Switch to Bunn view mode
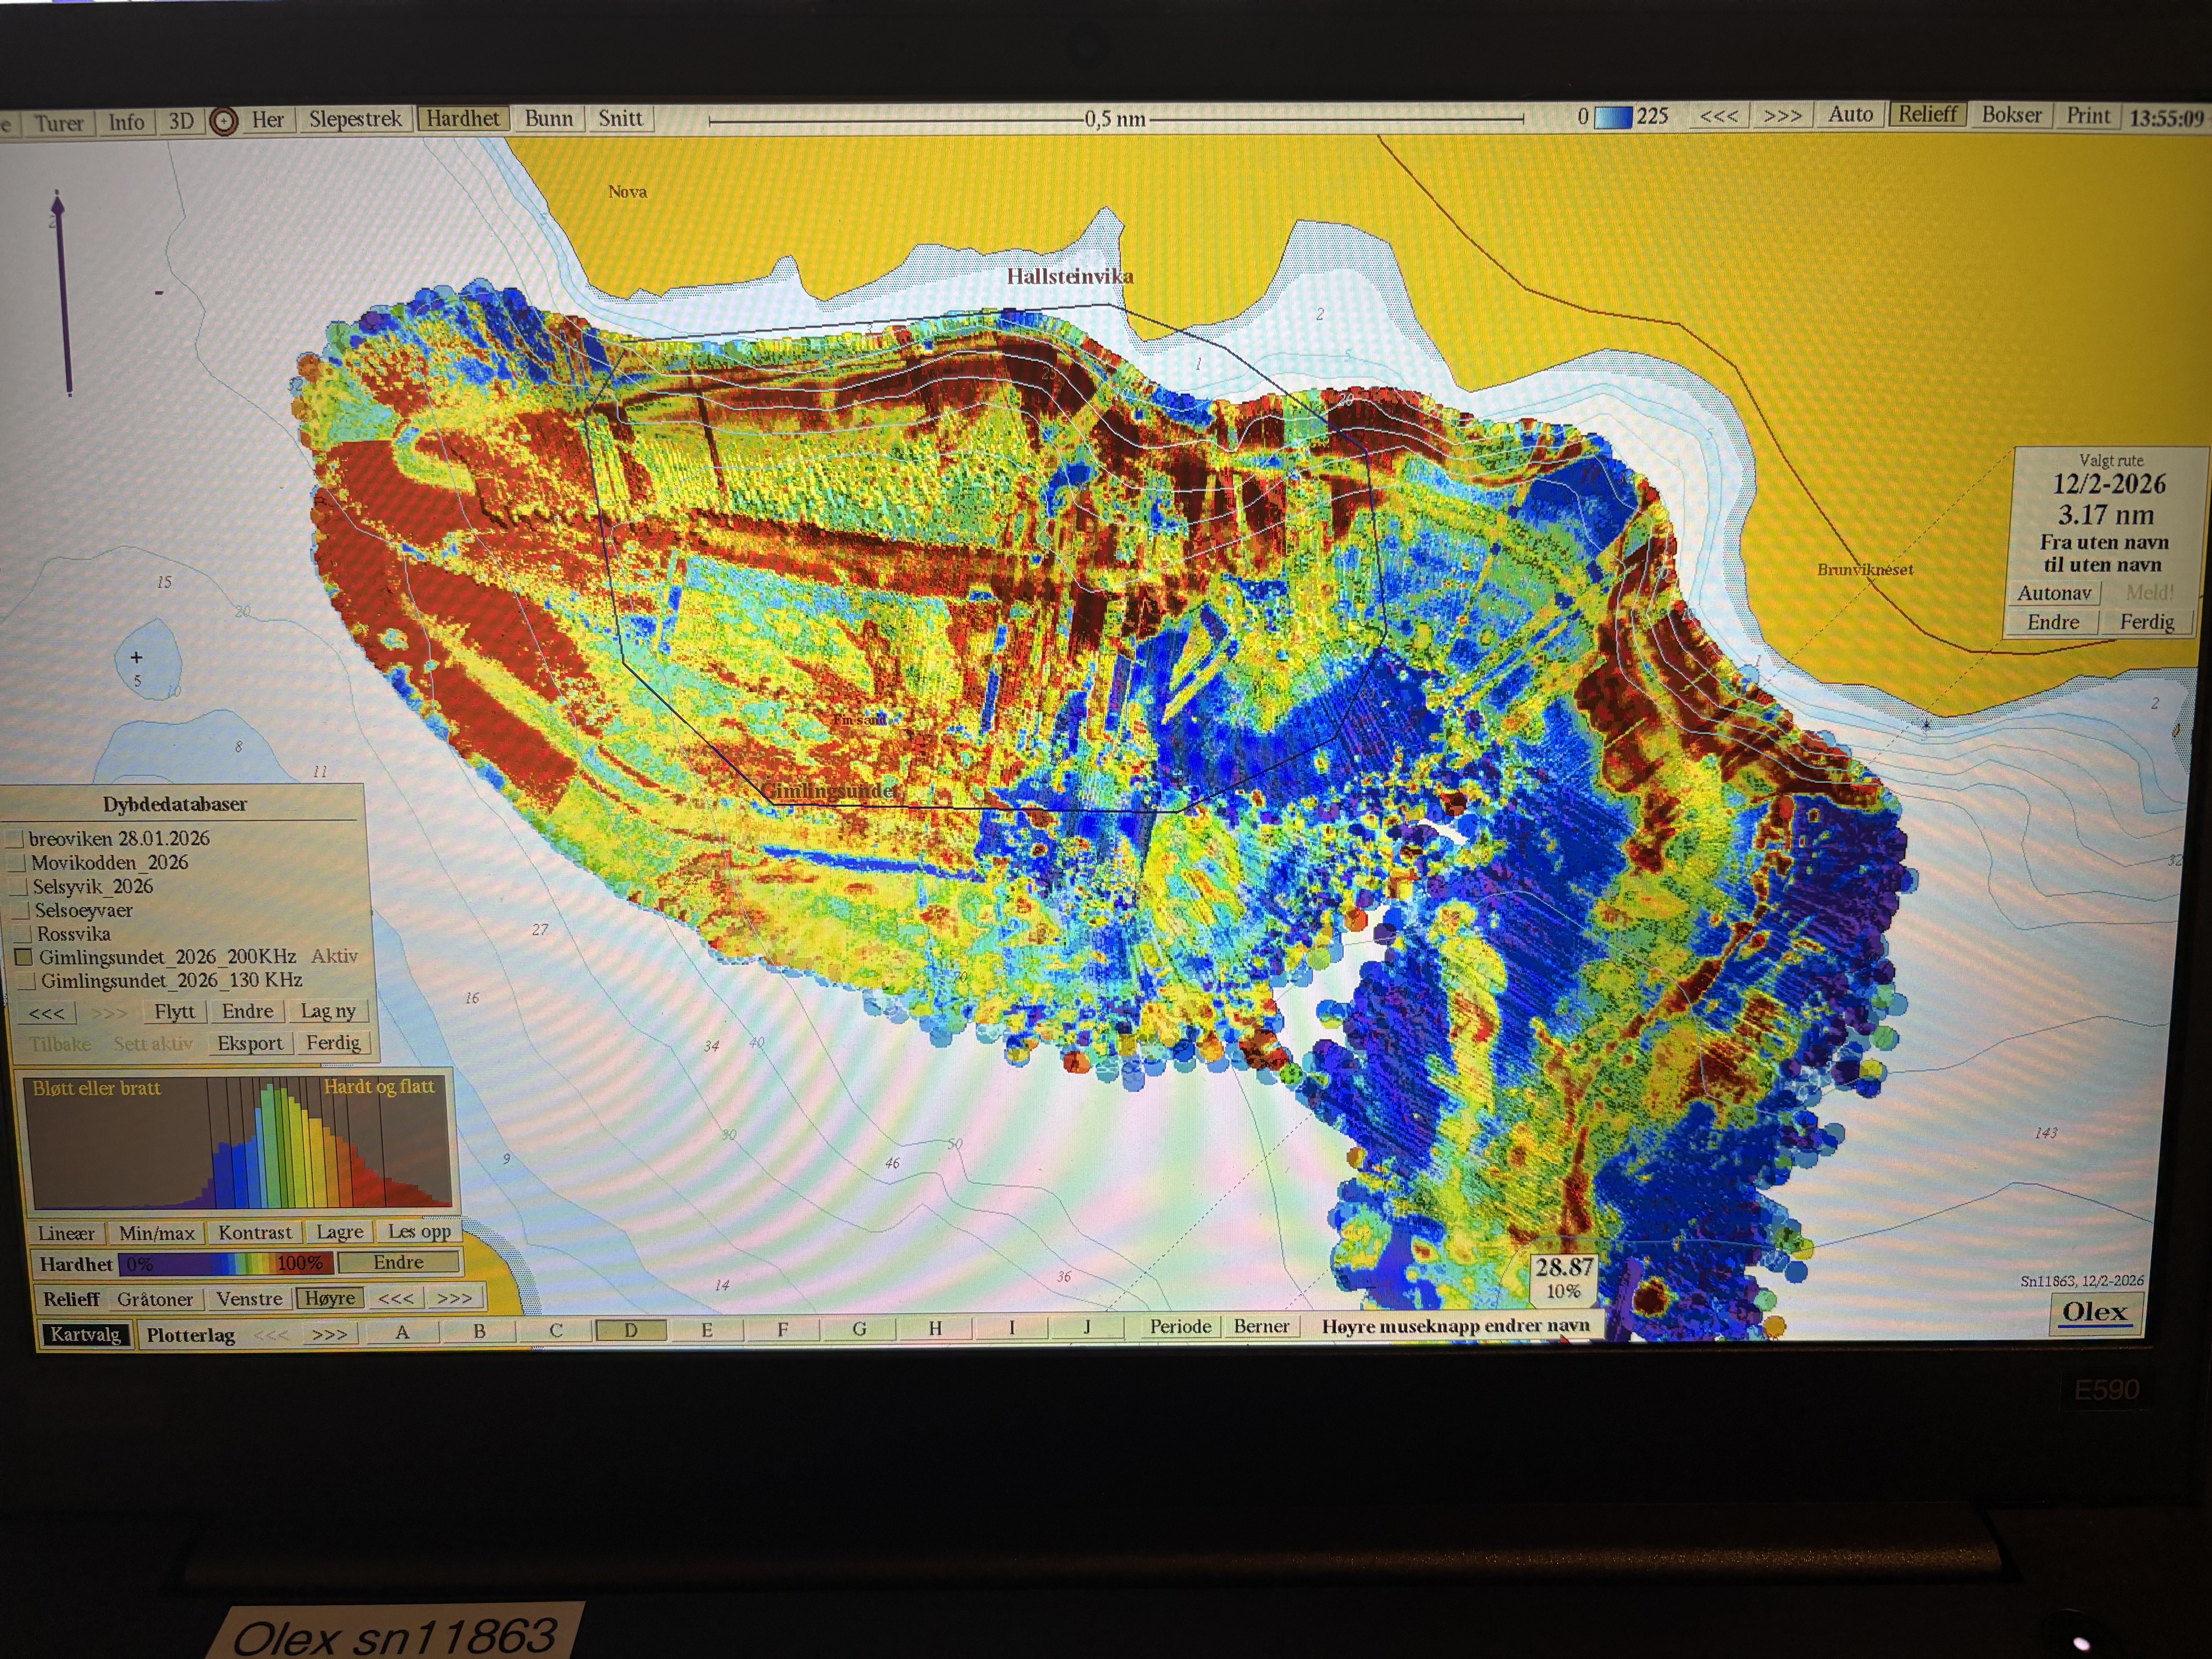 pyautogui.click(x=549, y=118)
